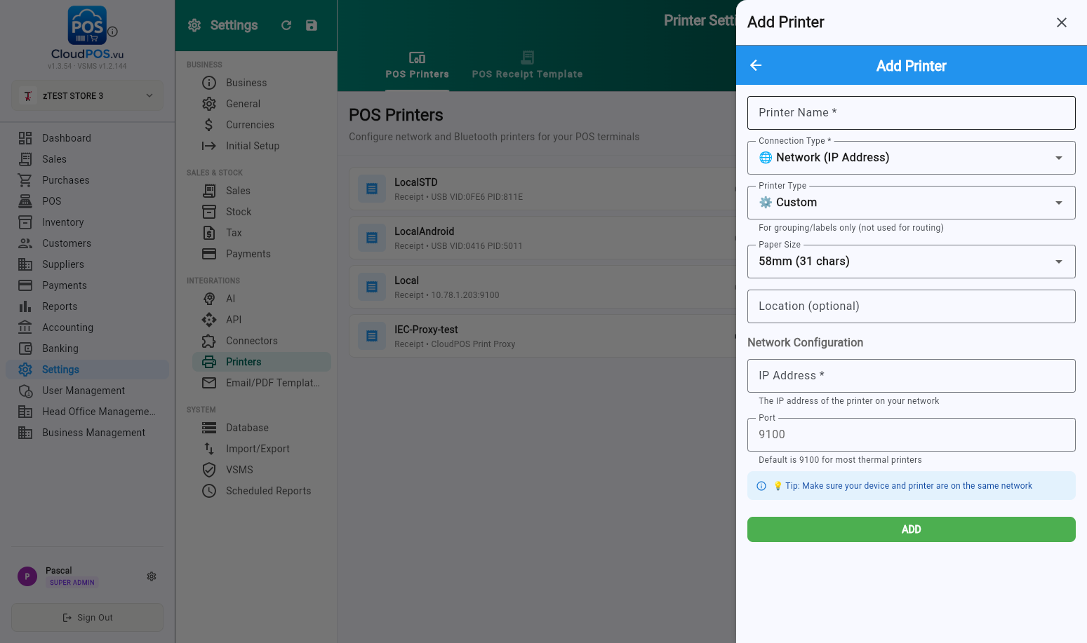1087x643 pixels.
Task: Open API integration settings
Action: coord(261,320)
